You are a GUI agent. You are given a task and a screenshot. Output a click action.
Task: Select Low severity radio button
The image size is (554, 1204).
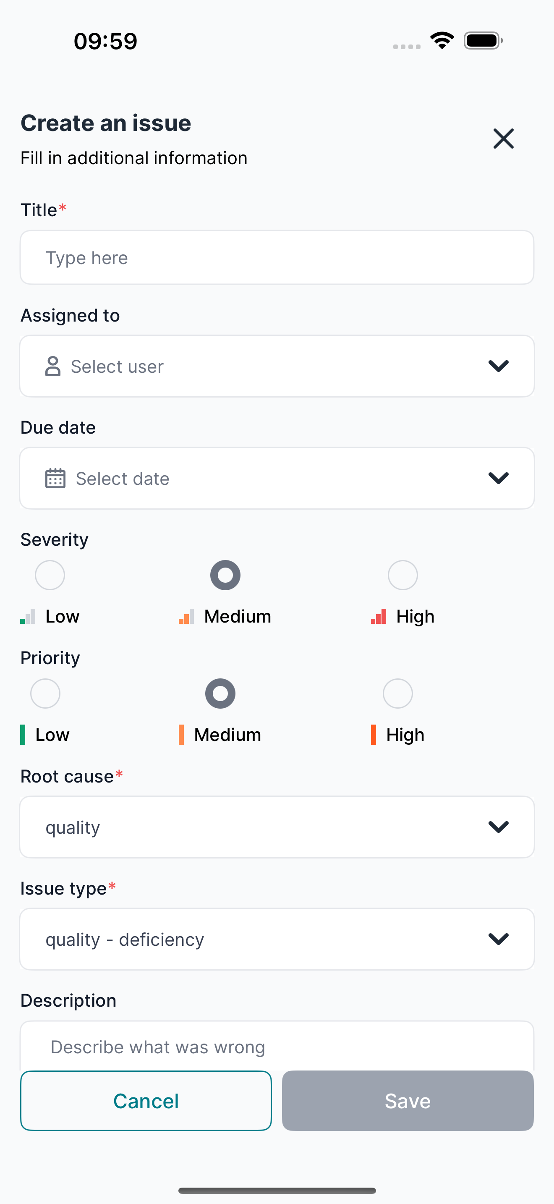coord(50,575)
